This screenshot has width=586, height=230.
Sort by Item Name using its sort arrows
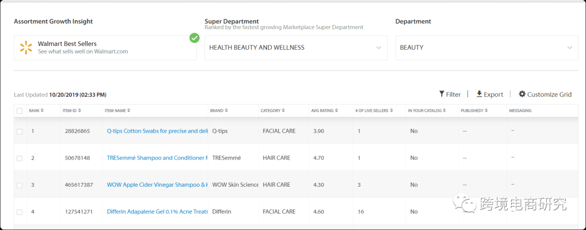(129, 111)
